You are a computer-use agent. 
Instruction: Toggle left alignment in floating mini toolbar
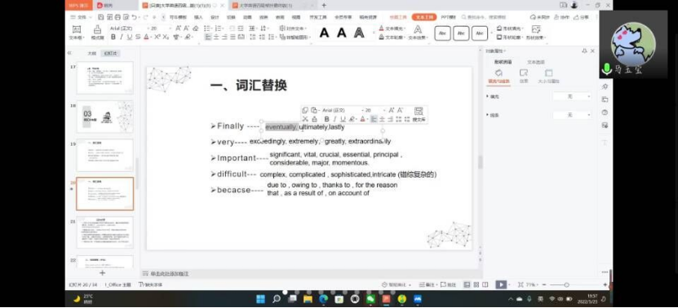[374, 119]
